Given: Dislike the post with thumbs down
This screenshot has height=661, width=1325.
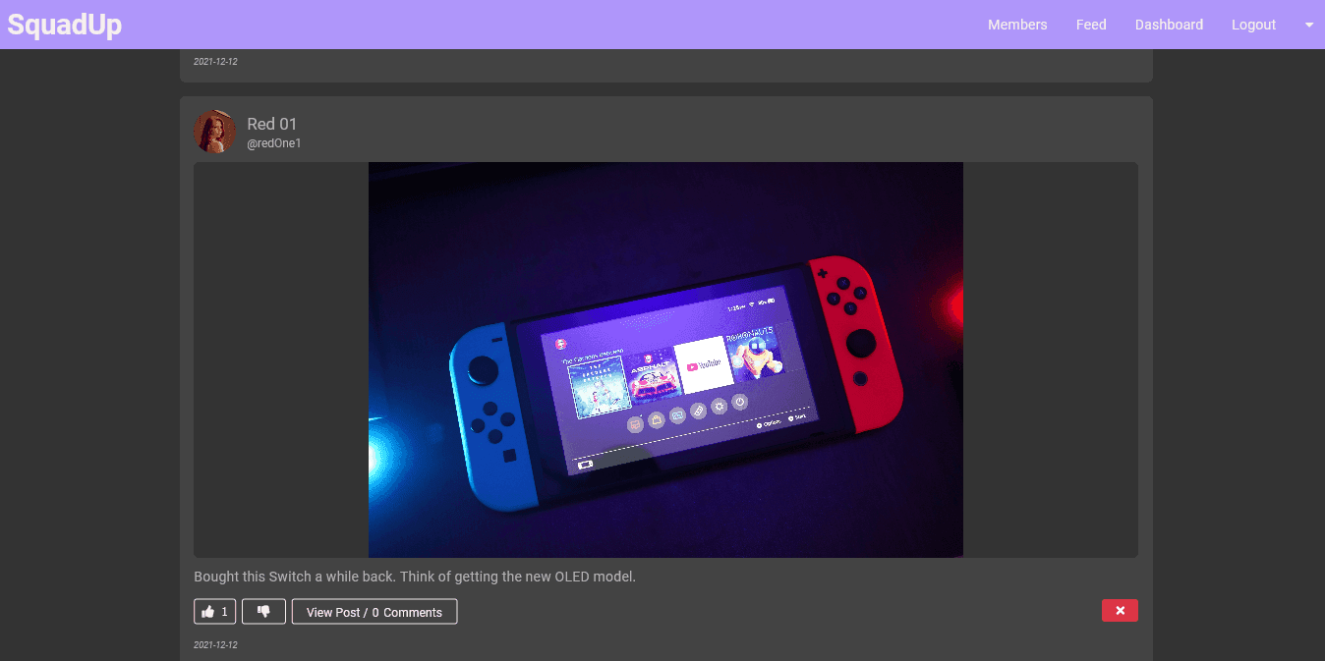Looking at the screenshot, I should point(263,612).
